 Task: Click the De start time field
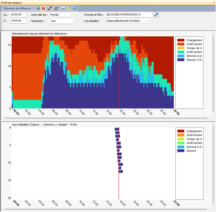point(18,15)
